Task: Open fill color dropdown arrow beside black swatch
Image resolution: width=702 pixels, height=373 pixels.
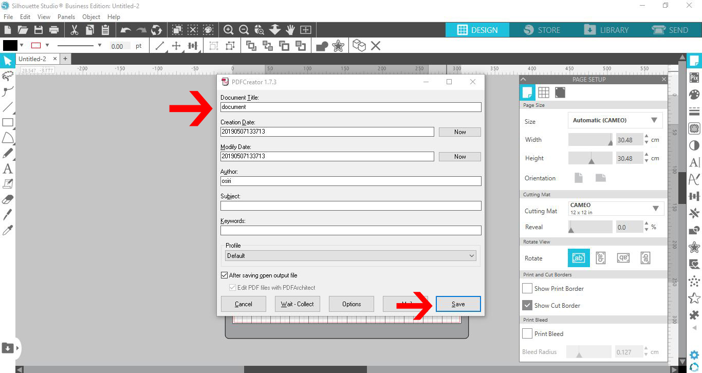Action: (22, 45)
